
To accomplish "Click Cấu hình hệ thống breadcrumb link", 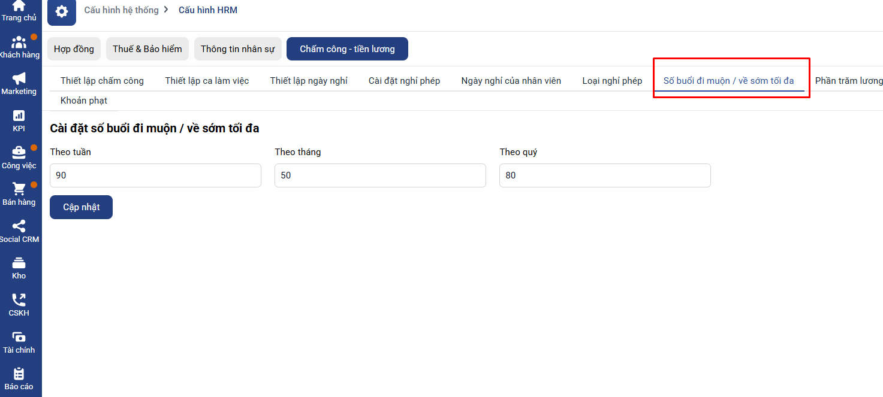I will [x=122, y=10].
